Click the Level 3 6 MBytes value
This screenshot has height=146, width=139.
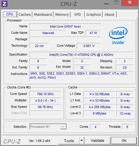(100, 113)
